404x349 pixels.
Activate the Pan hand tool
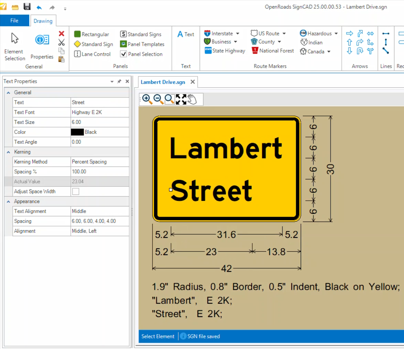[192, 99]
